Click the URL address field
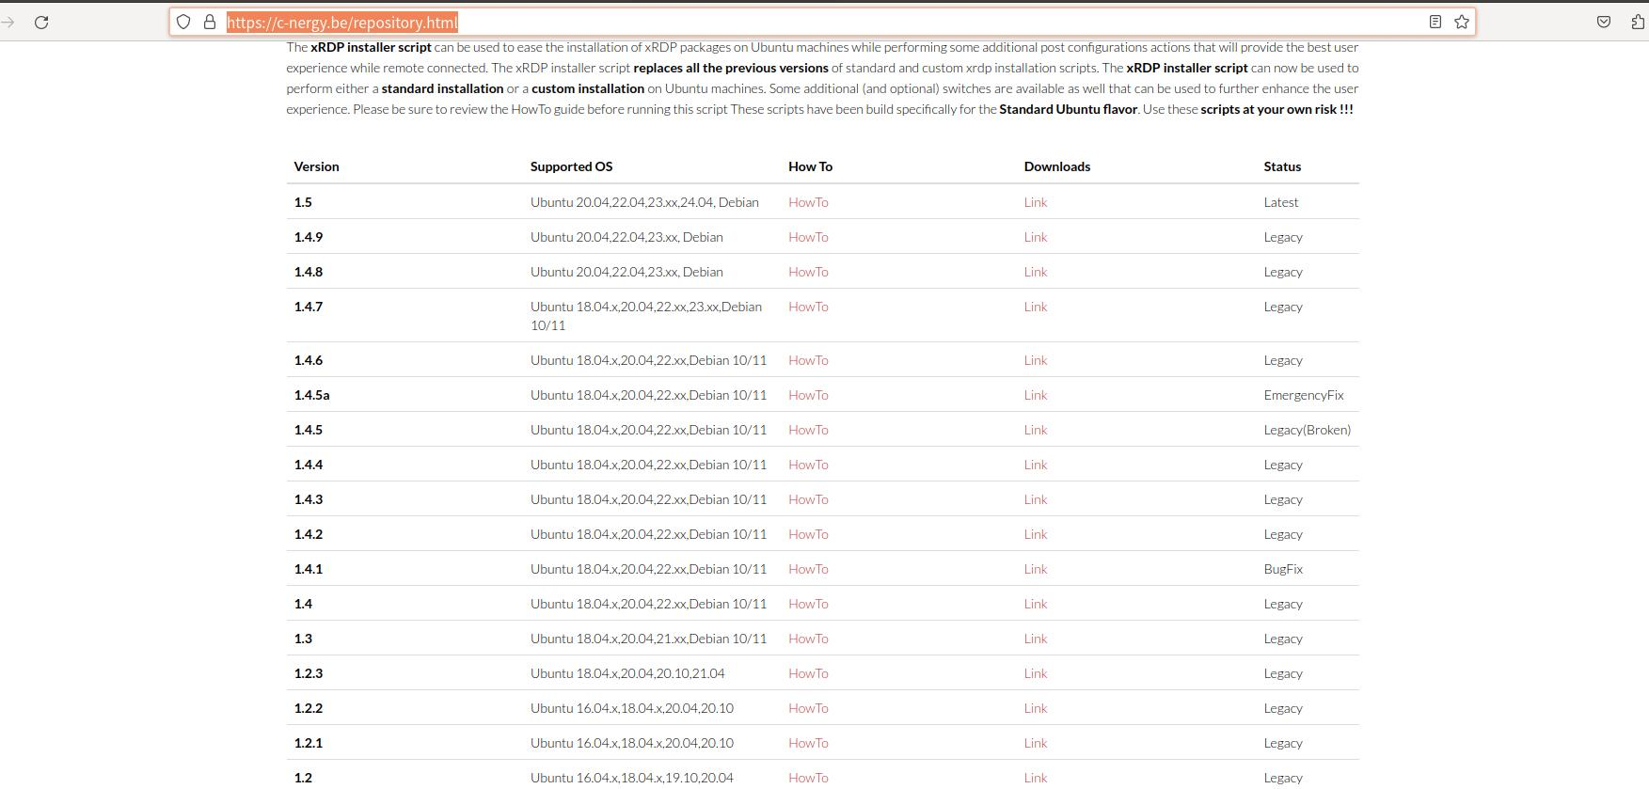Image resolution: width=1649 pixels, height=789 pixels. (x=823, y=22)
